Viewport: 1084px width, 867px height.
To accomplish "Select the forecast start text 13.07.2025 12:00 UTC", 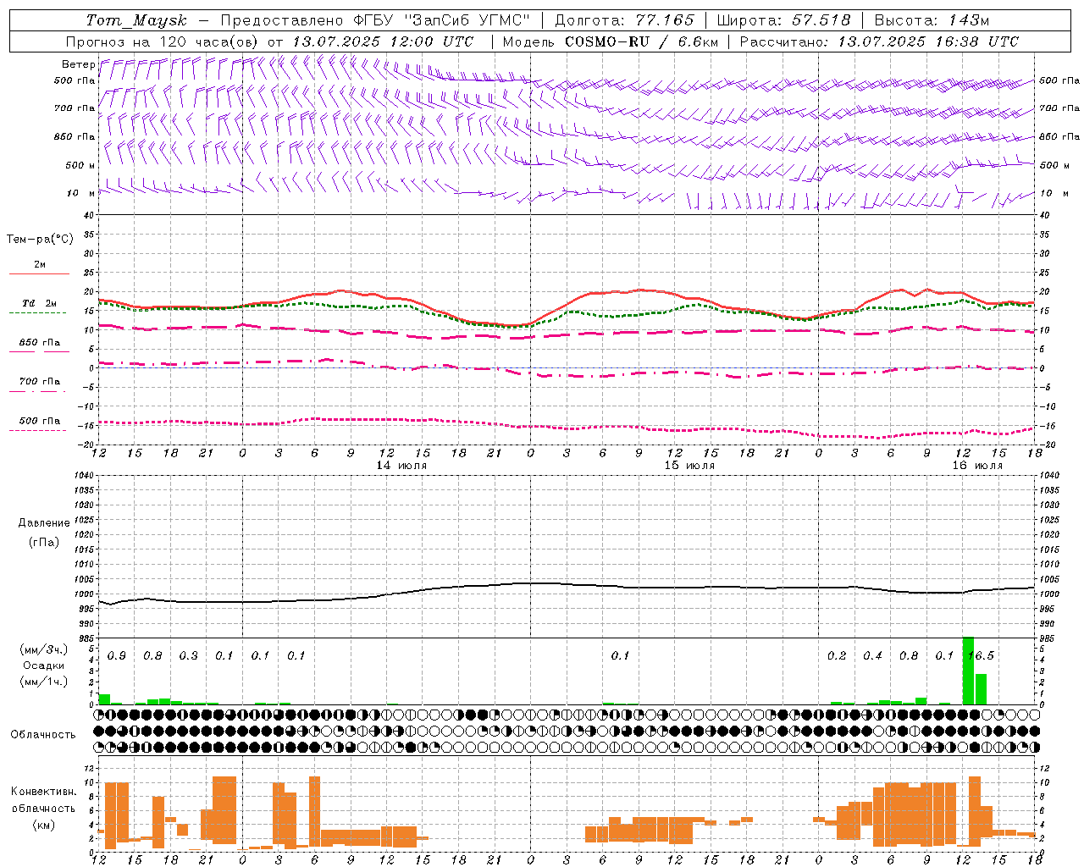I will coord(383,41).
